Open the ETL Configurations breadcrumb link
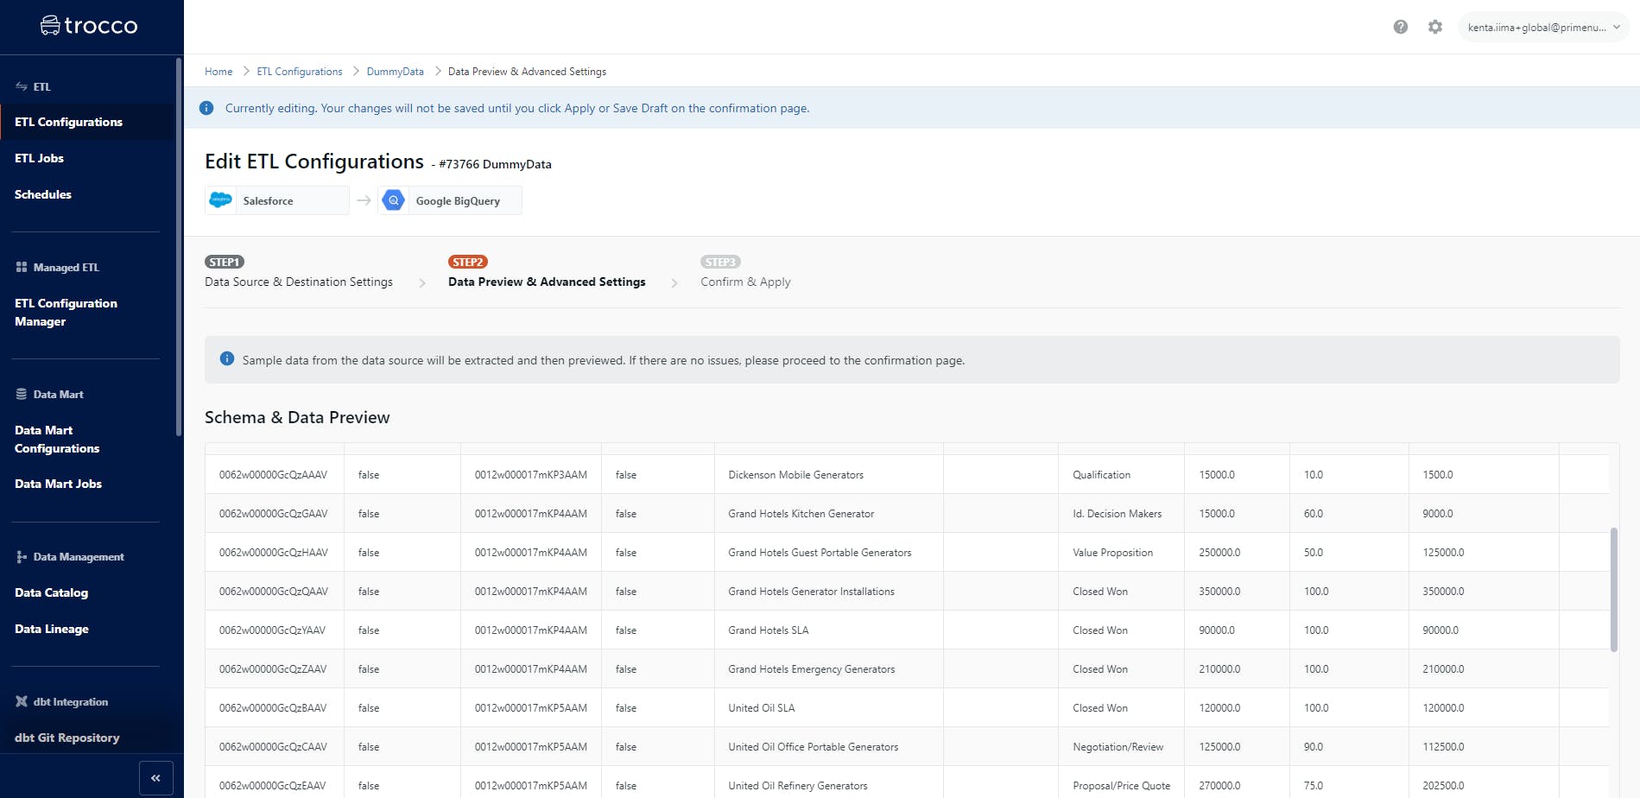This screenshot has height=798, width=1640. coord(299,72)
